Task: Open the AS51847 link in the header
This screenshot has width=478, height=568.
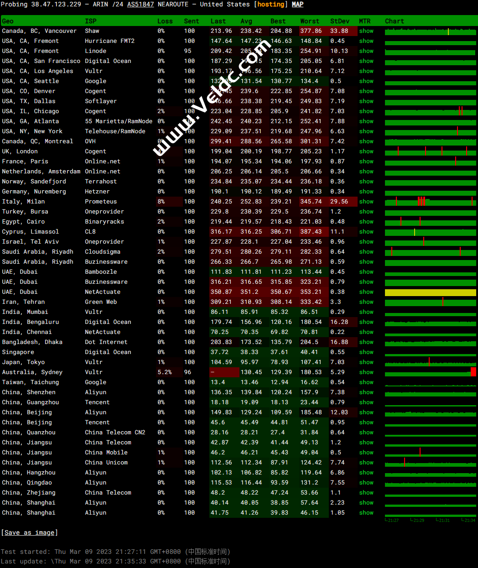Action: pyautogui.click(x=140, y=4)
